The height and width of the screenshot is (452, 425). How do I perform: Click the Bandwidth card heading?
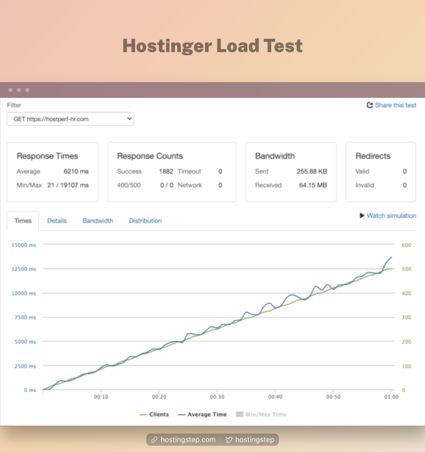coord(275,156)
